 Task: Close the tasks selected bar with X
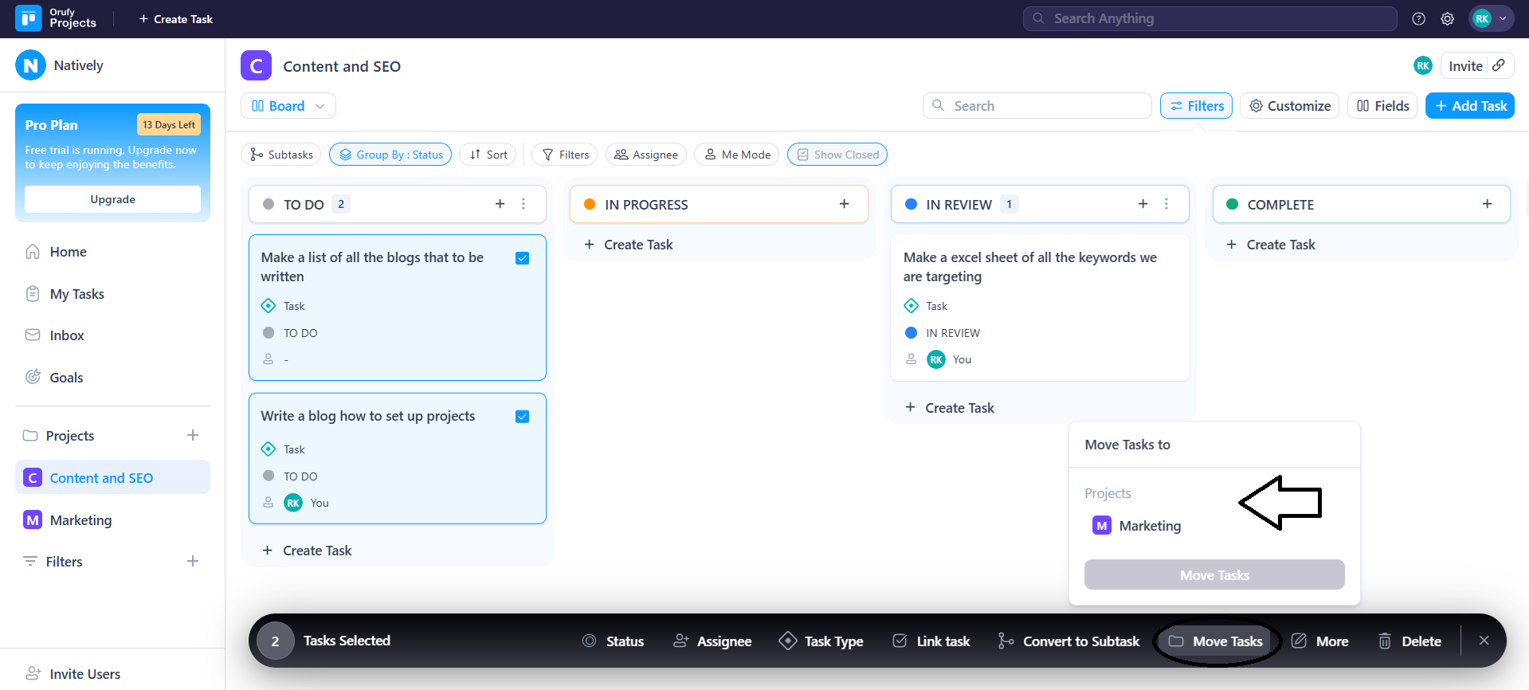tap(1484, 641)
